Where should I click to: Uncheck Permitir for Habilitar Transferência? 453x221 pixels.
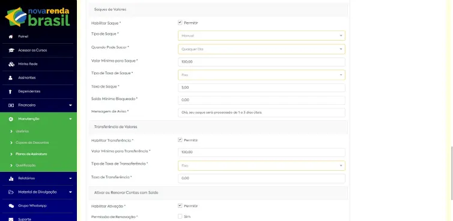coord(180,140)
